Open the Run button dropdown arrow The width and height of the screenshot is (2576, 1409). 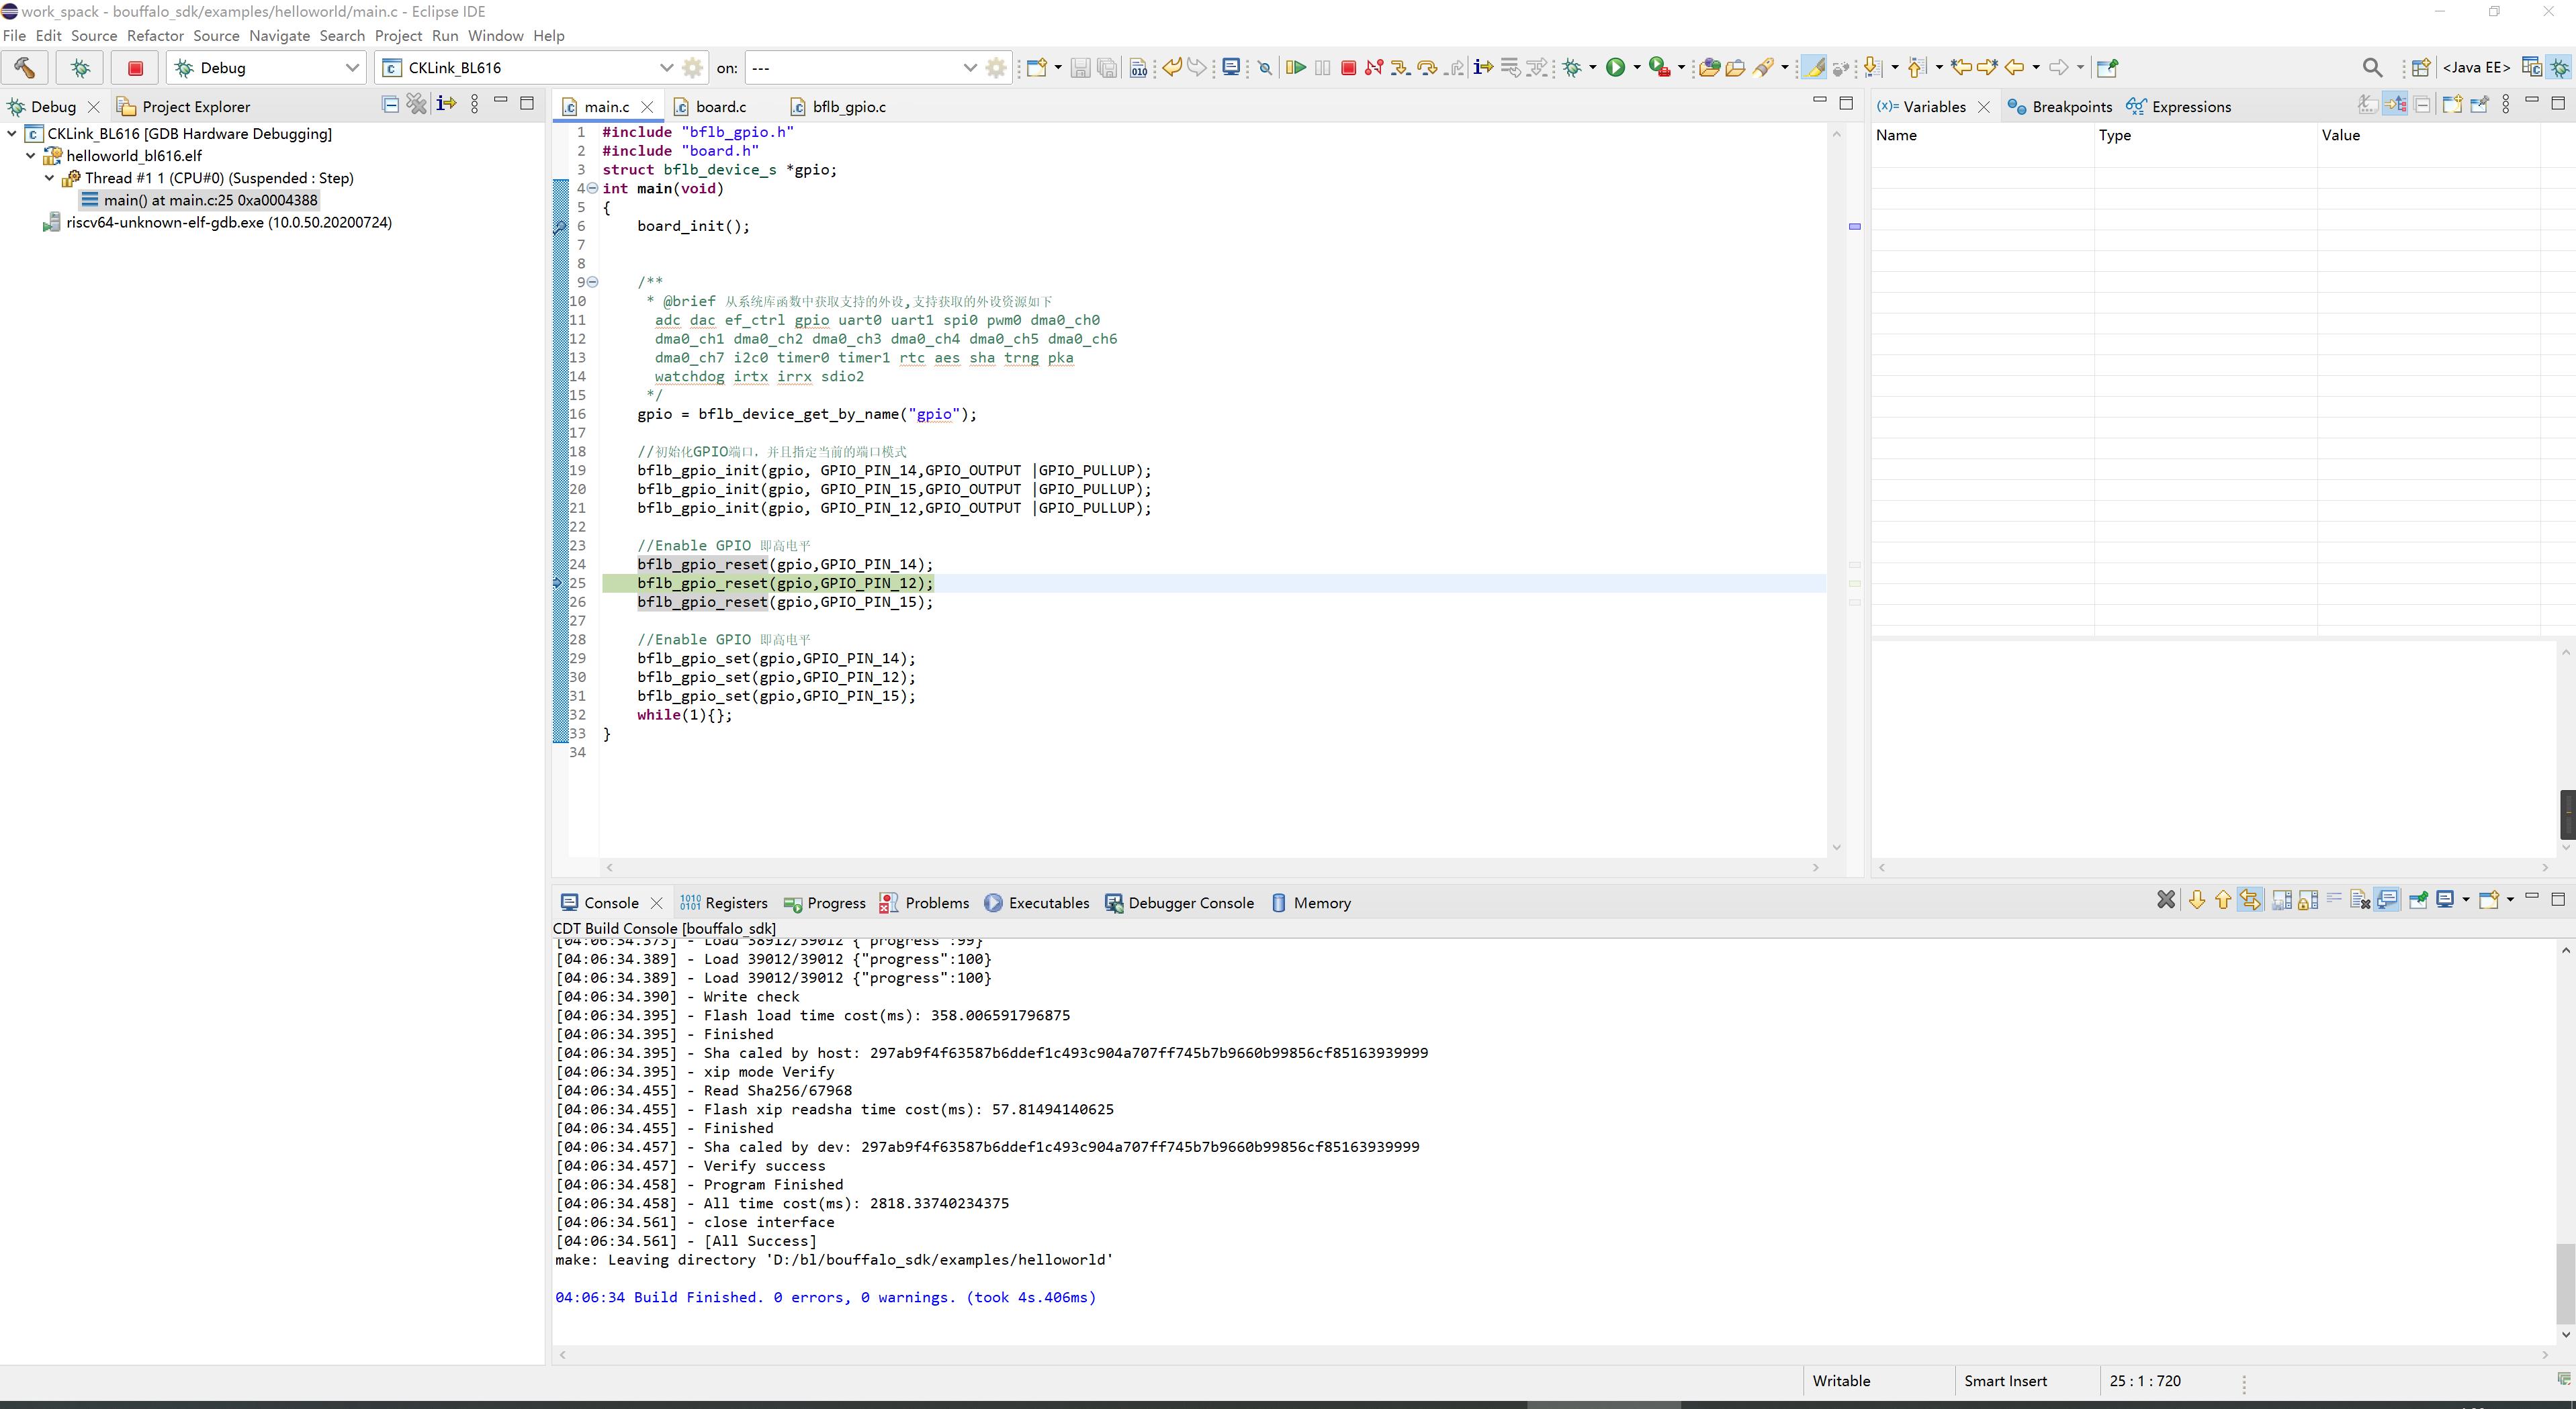click(1637, 68)
